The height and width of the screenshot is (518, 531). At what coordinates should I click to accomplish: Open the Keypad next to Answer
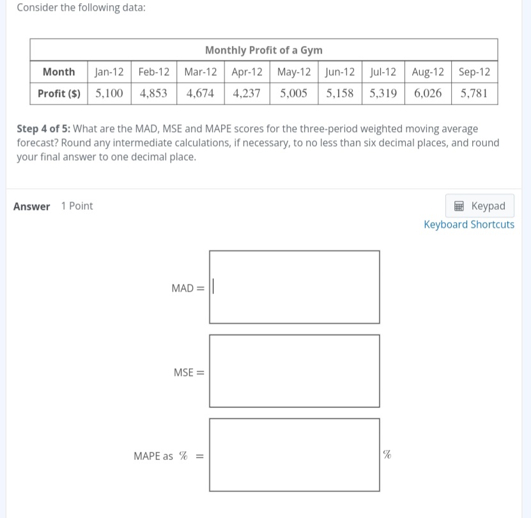pyautogui.click(x=480, y=205)
